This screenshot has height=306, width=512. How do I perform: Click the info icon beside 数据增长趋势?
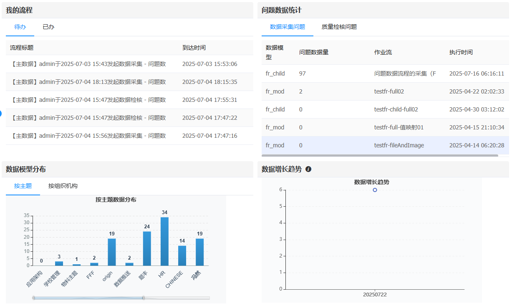pos(308,169)
